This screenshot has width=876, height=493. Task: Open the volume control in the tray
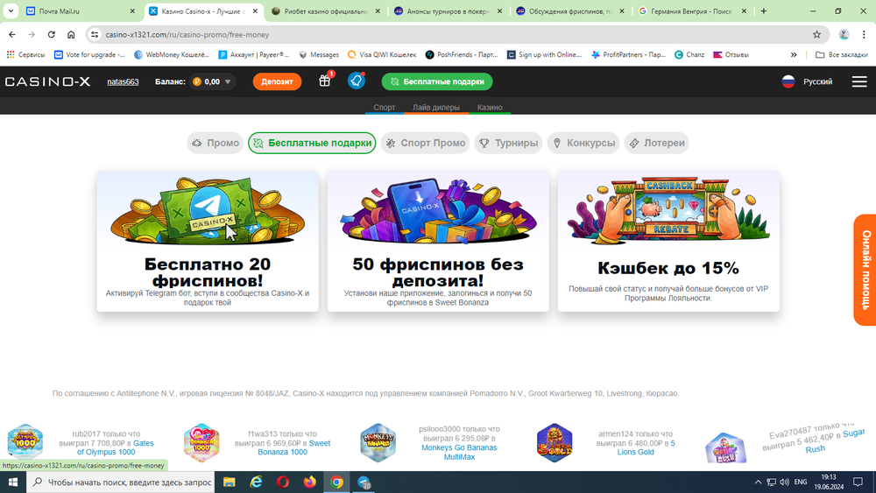pyautogui.click(x=784, y=482)
